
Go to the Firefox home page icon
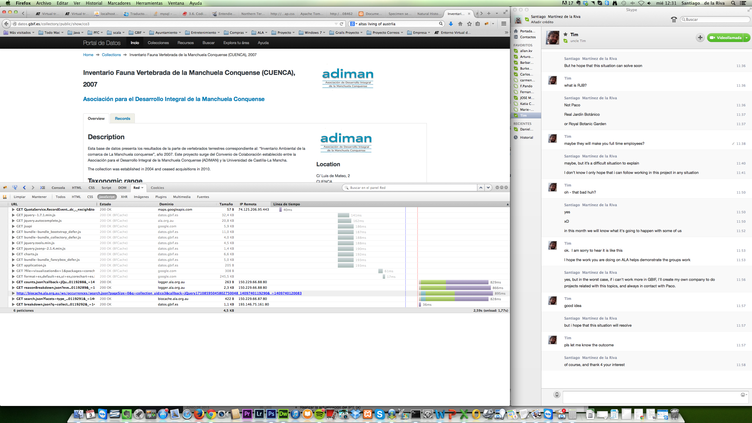(460, 24)
